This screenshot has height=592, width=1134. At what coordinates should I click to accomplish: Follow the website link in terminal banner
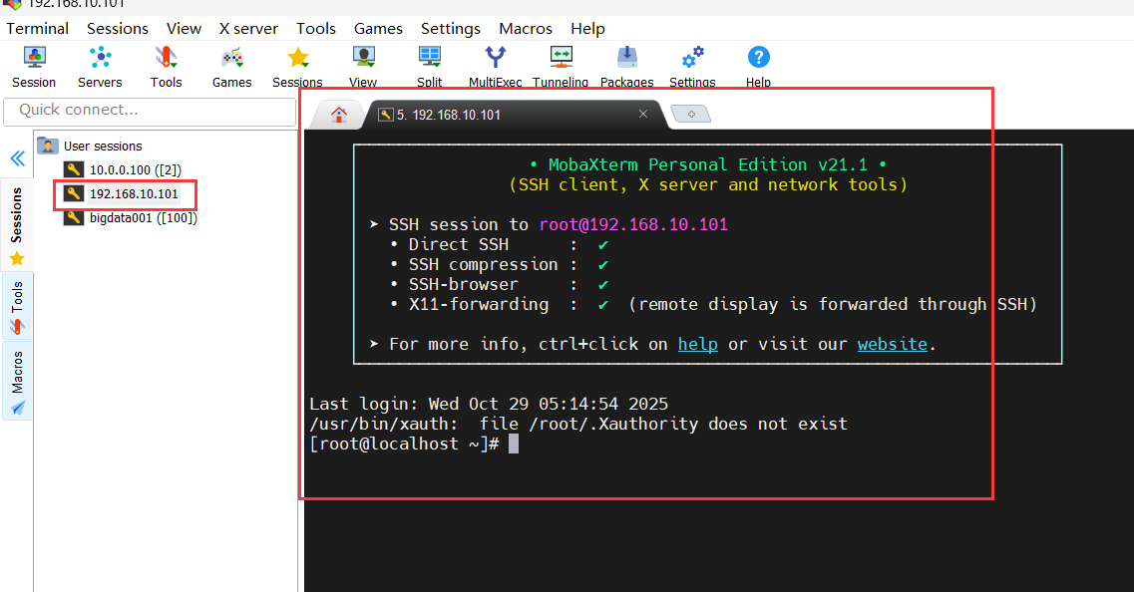click(893, 344)
